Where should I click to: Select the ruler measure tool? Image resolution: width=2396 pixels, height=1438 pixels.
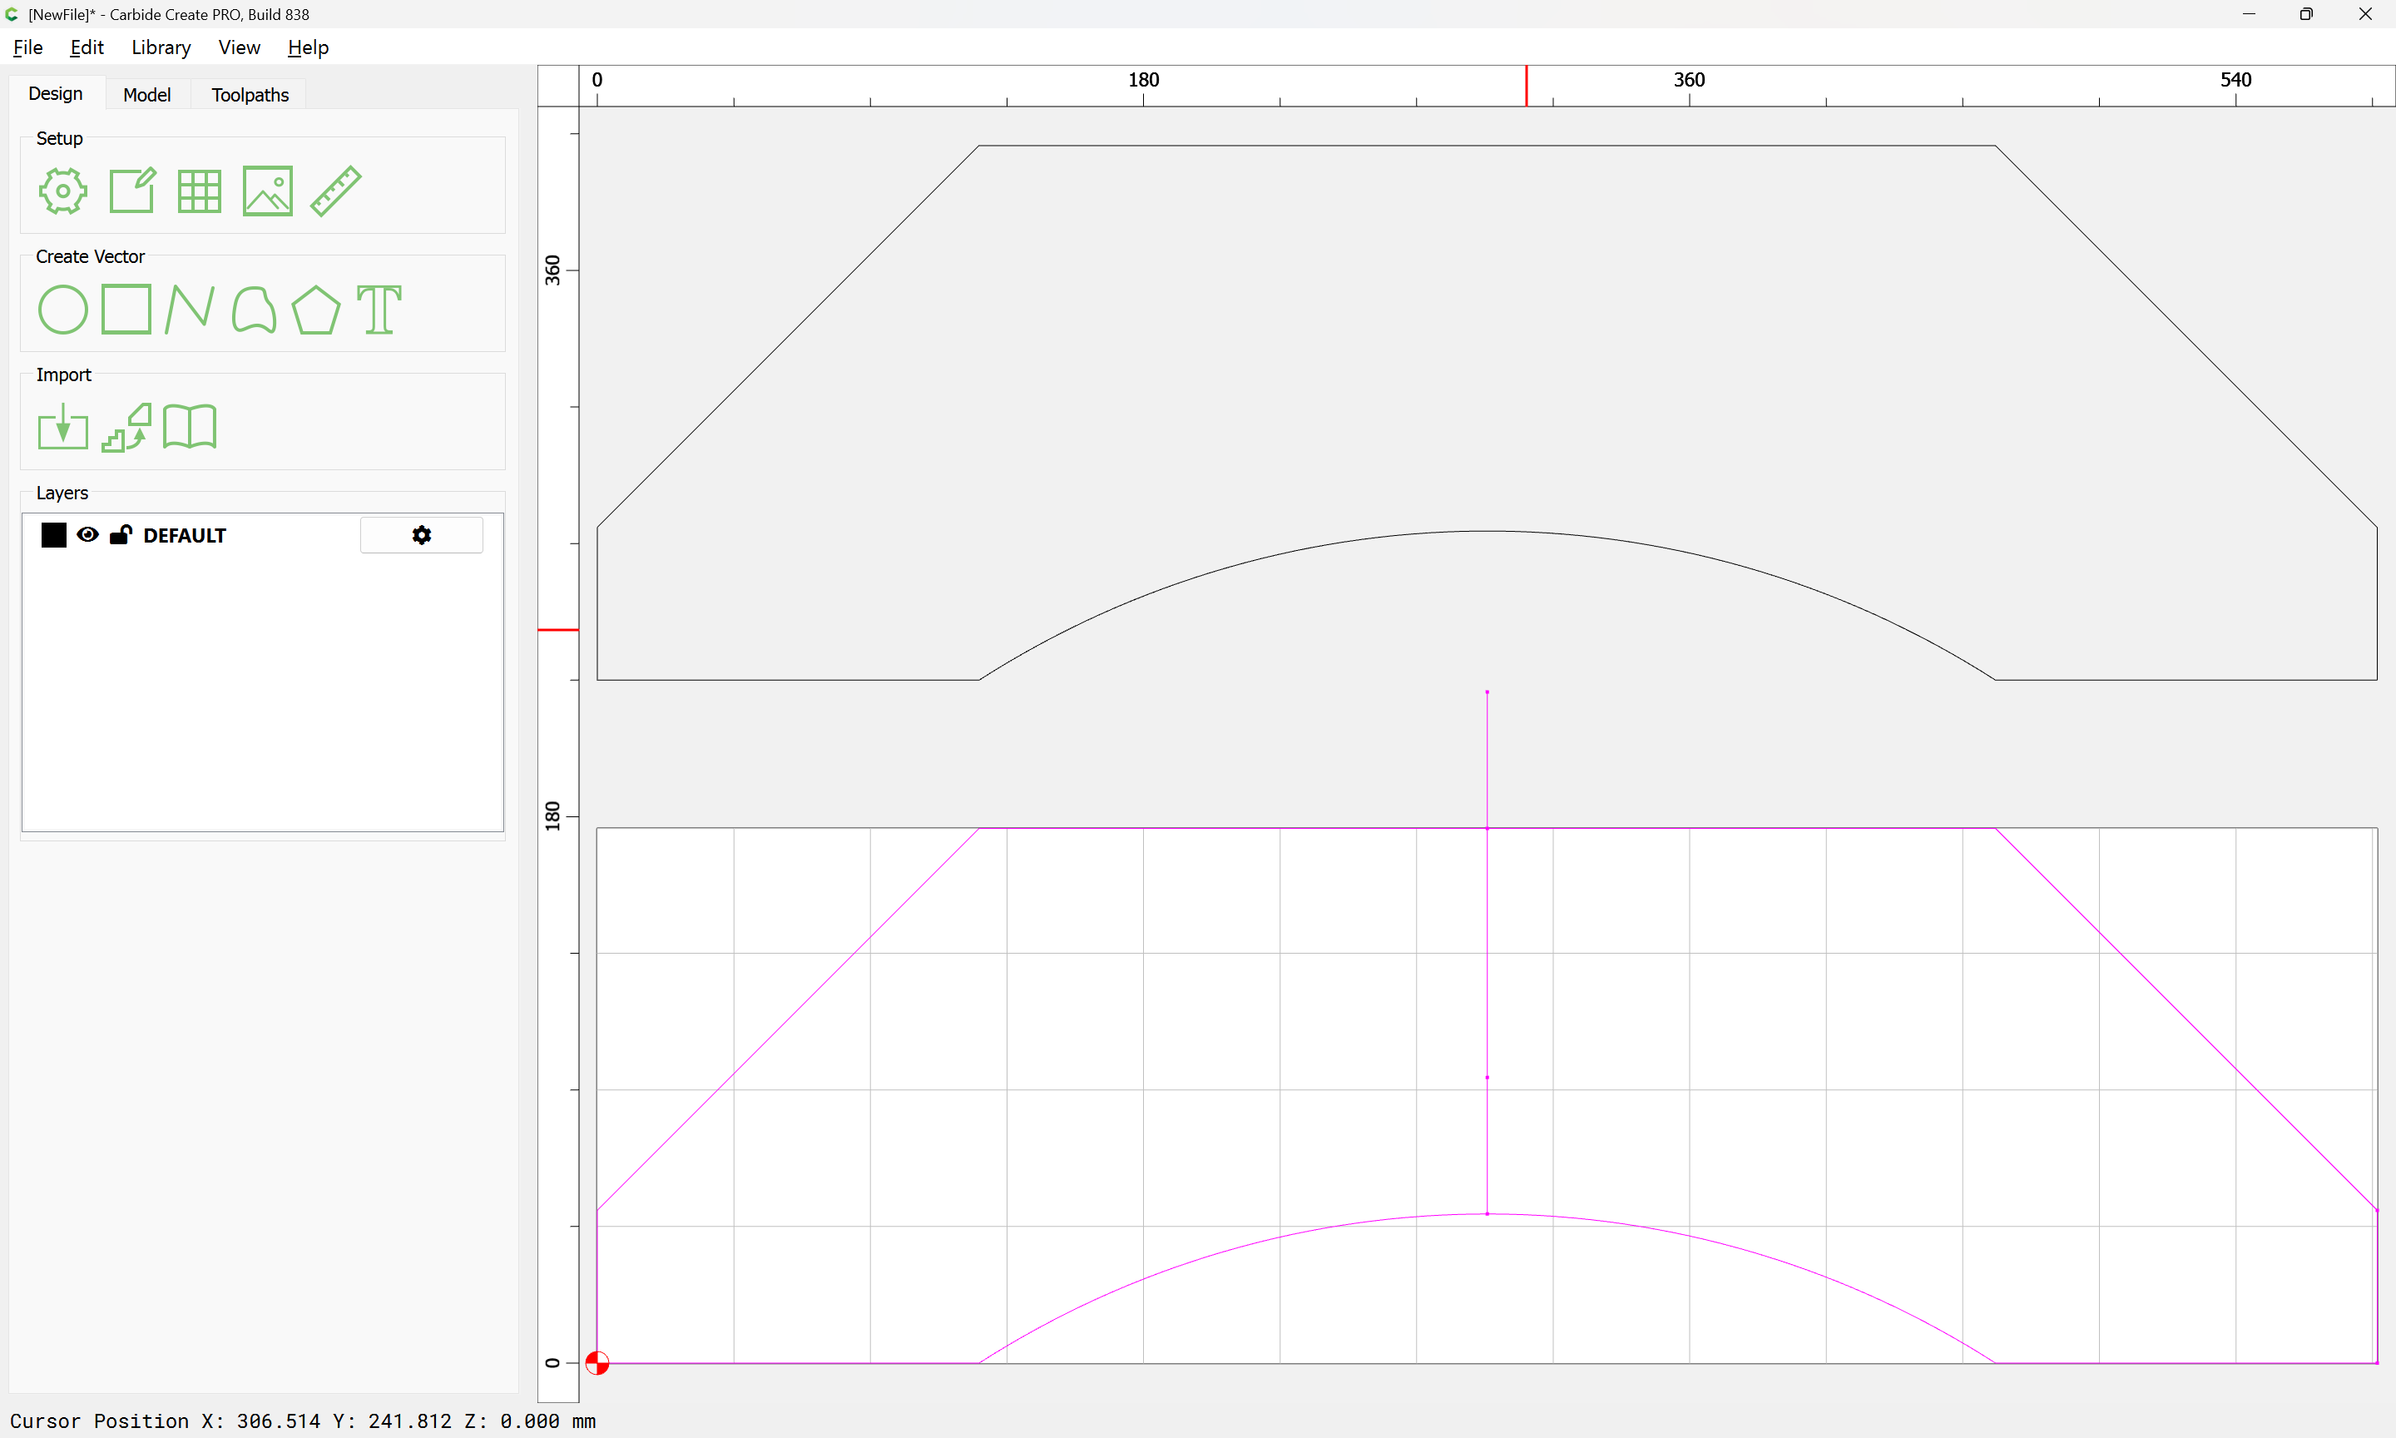(336, 191)
